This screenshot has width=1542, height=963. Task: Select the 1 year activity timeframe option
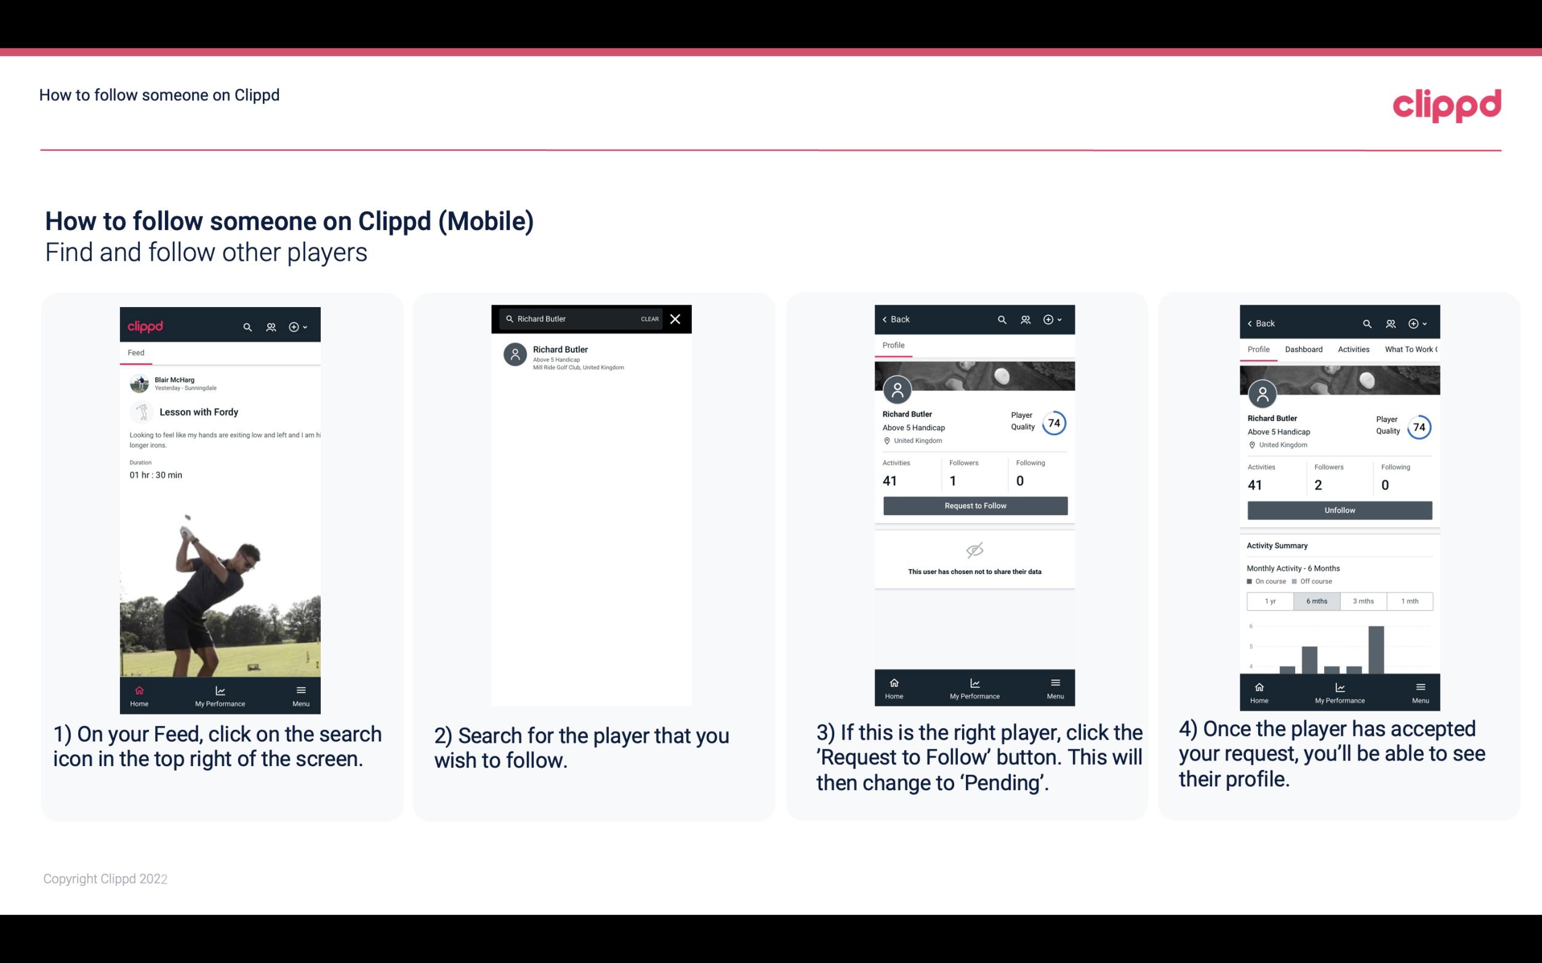(1268, 600)
